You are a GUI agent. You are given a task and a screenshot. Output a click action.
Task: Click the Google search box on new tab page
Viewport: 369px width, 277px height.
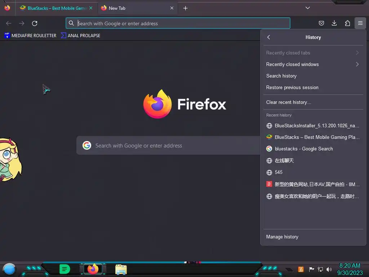coord(169,145)
